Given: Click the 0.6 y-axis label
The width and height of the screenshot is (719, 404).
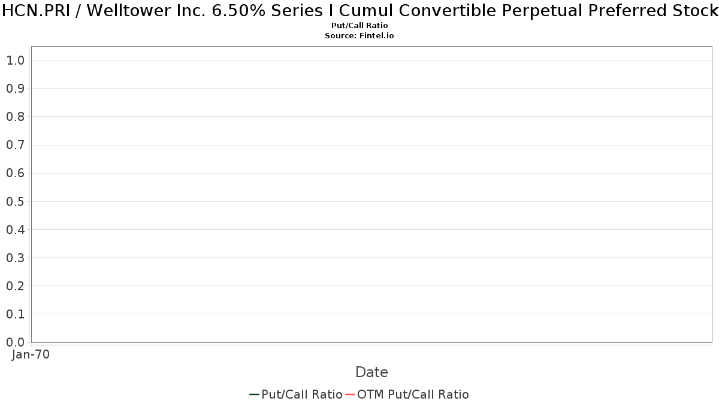Looking at the screenshot, I should (x=15, y=173).
